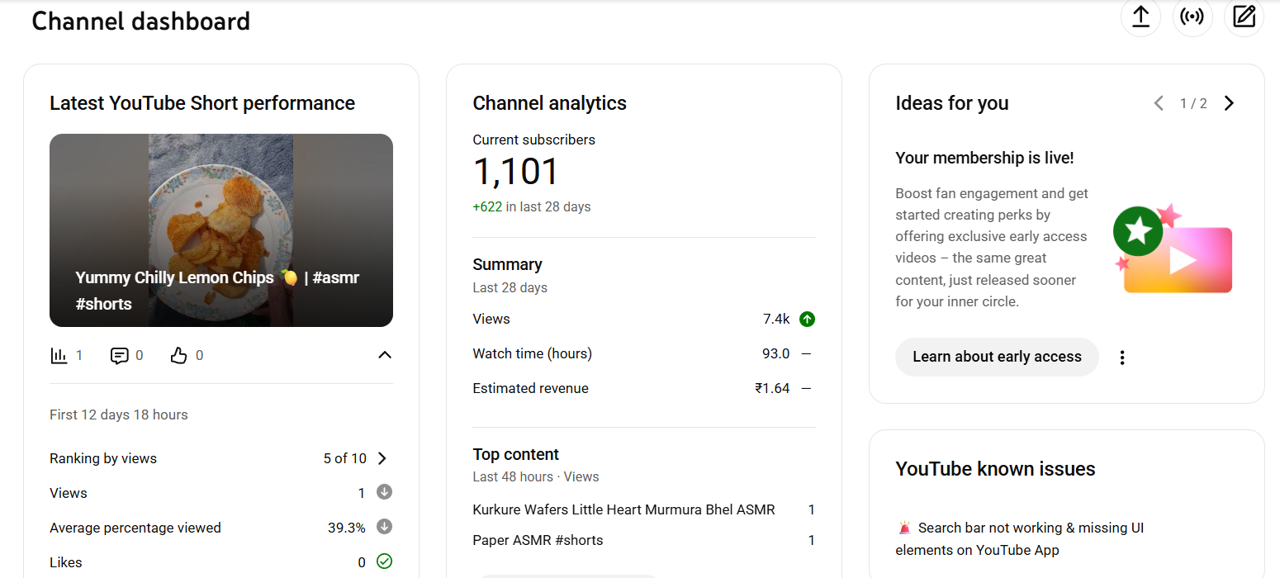The width and height of the screenshot is (1280, 578).
Task: Open comments icon under the Short
Action: (120, 356)
